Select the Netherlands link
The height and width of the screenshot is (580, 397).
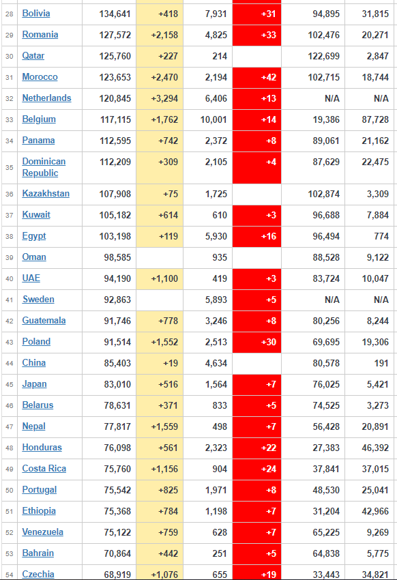tap(46, 98)
